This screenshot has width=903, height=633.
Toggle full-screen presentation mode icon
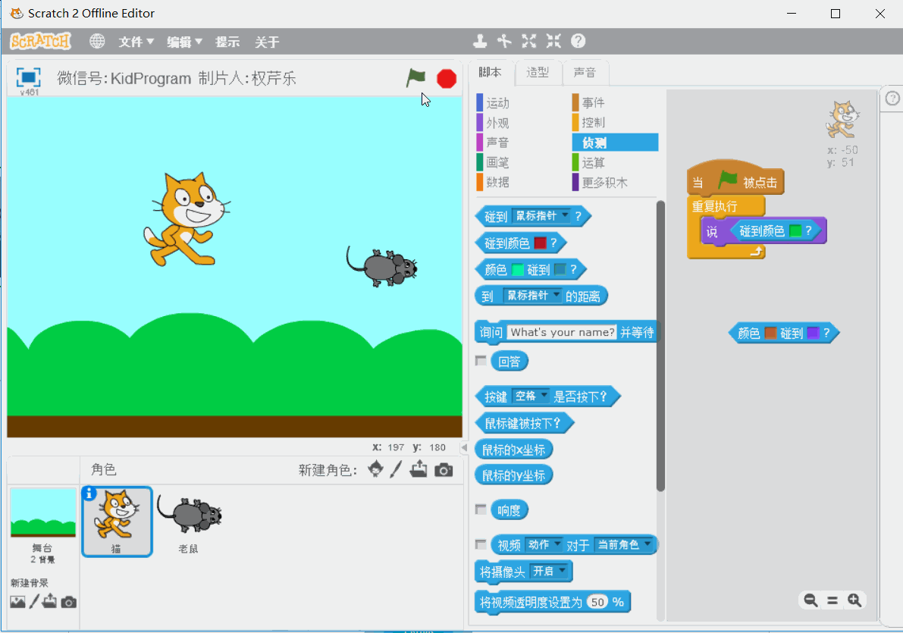click(28, 77)
